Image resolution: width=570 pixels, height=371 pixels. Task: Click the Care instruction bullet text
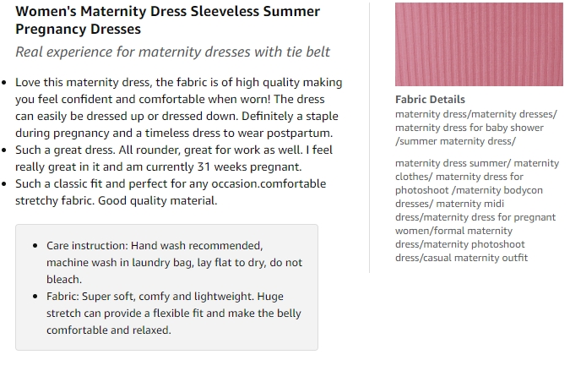click(x=174, y=263)
